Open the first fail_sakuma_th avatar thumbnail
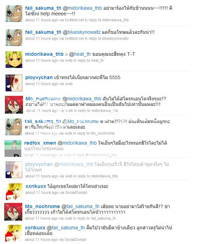The width and height of the screenshot is (215, 244). coord(14,14)
